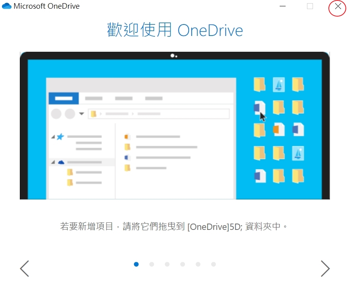Select the first page indicator dot
The image size is (349, 284).
(136, 264)
